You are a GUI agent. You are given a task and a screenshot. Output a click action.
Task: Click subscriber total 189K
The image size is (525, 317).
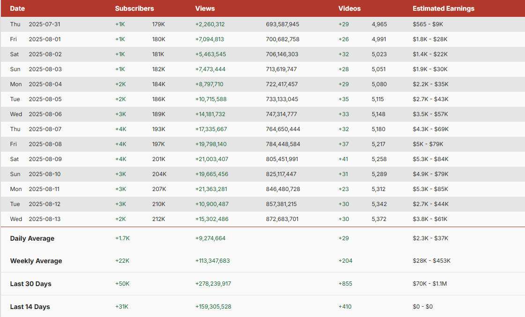coord(159,114)
